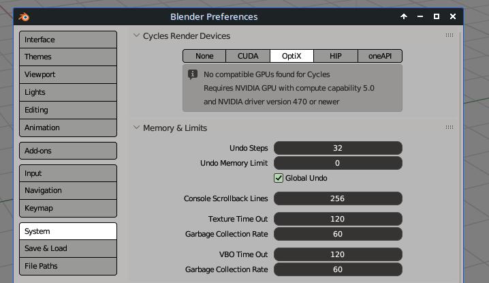The width and height of the screenshot is (489, 283).
Task: Click the Cycles Render Devices panel grip icon
Action: [449, 35]
